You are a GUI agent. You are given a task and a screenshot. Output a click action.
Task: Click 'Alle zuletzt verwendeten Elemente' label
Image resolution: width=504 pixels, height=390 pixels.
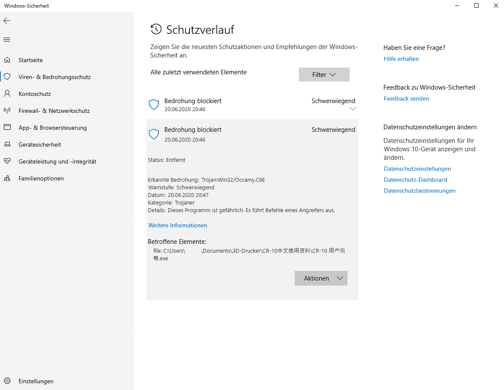[198, 72]
